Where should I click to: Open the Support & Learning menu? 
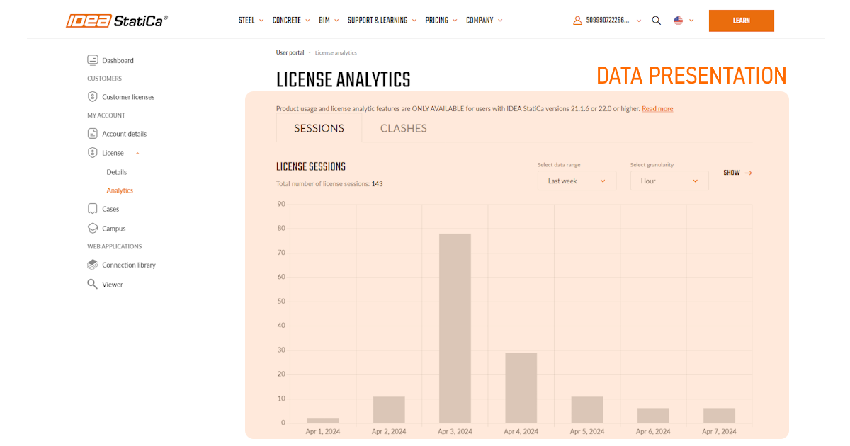coord(382,21)
